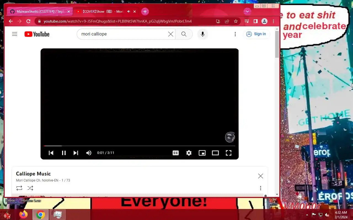Open Calliope Music playlist title
The height and width of the screenshot is (220, 353).
pos(33,174)
